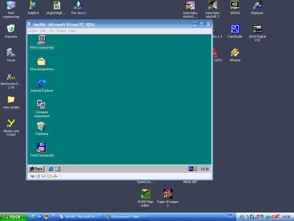294x221 pixels.
Task: Open the Edit menu in Virtual PC
Action: pyautogui.click(x=43, y=31)
